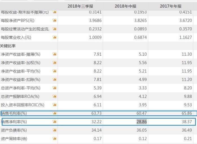Click the 2018年三季报 column header
This screenshot has height=144, width=197.
(x=80, y=6)
